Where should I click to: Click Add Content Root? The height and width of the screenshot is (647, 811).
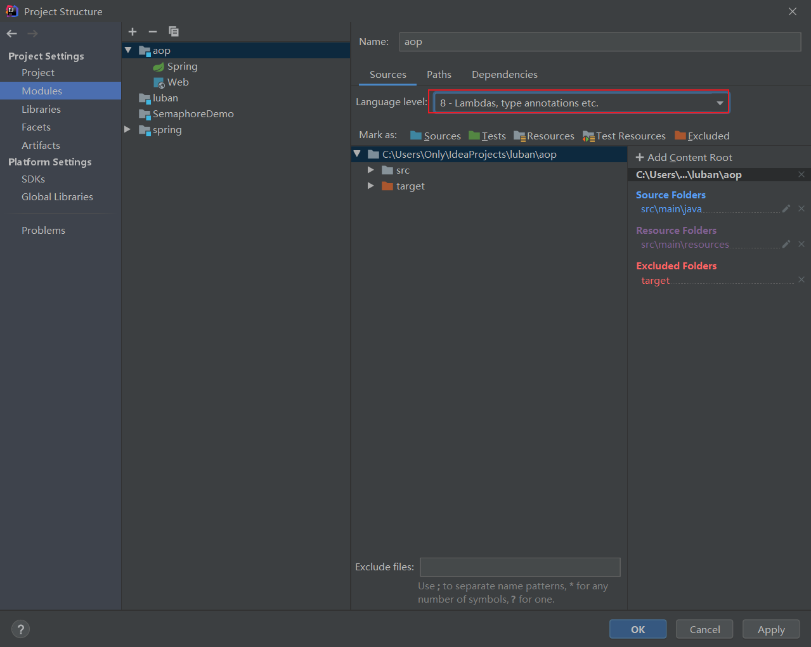[x=684, y=157]
